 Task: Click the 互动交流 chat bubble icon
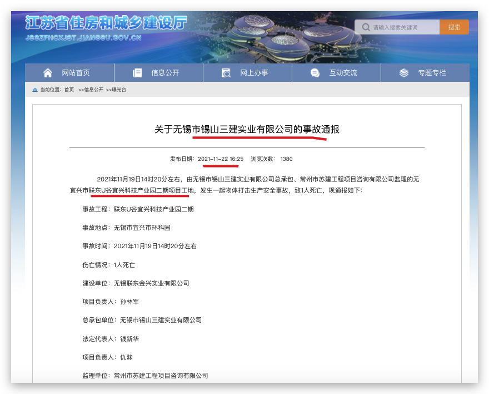315,73
